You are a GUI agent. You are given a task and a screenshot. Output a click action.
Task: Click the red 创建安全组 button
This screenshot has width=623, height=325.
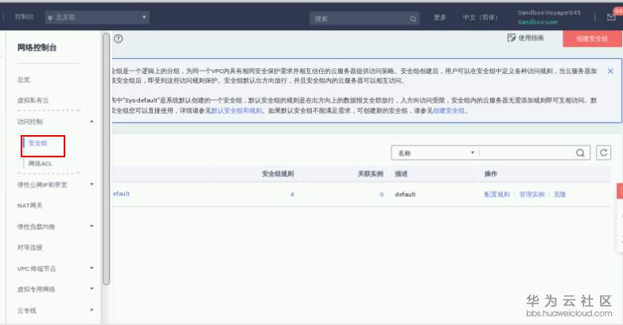coord(592,38)
